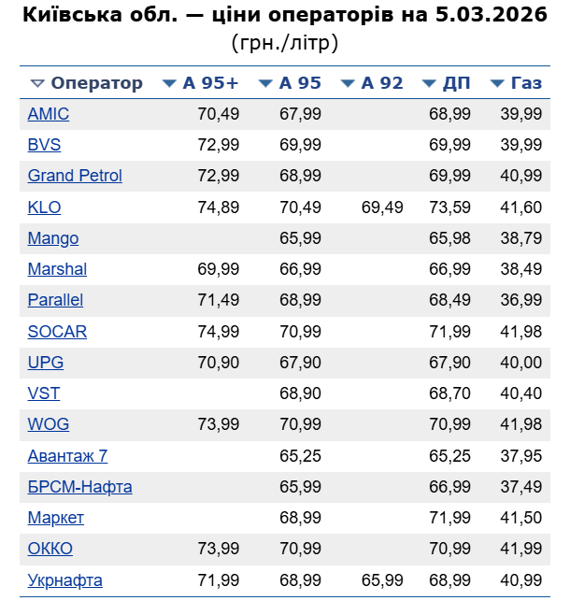
Task: Go to Grand Petrol operator page
Action: [x=75, y=176]
